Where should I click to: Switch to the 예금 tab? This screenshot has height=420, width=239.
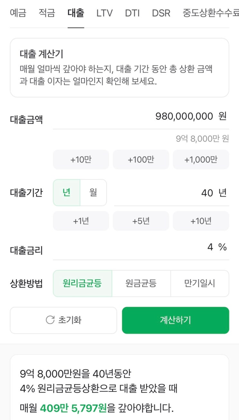18,13
